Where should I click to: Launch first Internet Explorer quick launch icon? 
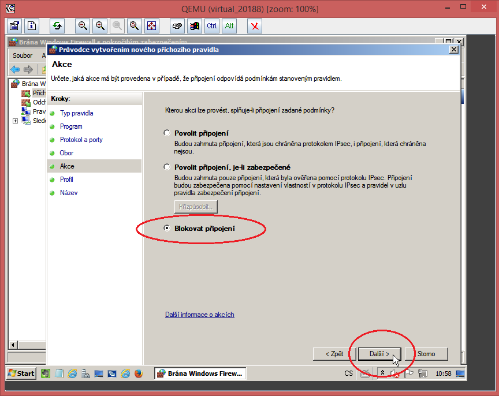coord(72,373)
